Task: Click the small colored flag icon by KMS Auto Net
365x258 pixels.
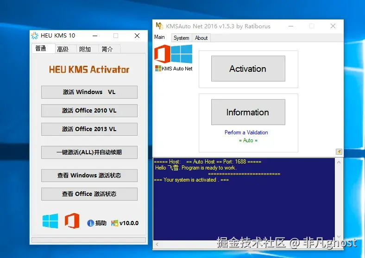Action: coord(158,69)
